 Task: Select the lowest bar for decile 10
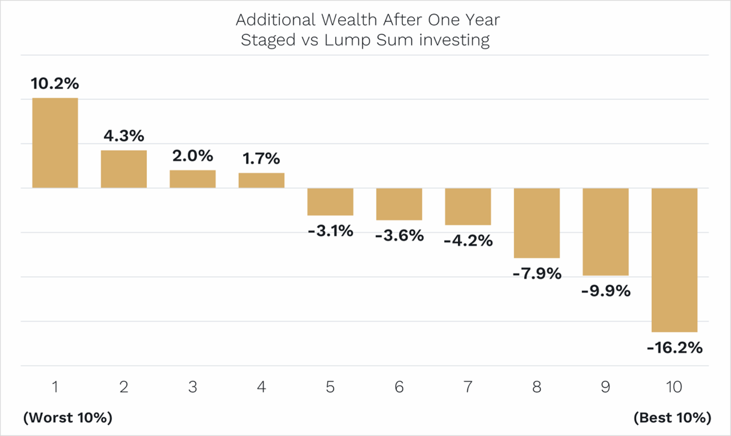pos(674,260)
